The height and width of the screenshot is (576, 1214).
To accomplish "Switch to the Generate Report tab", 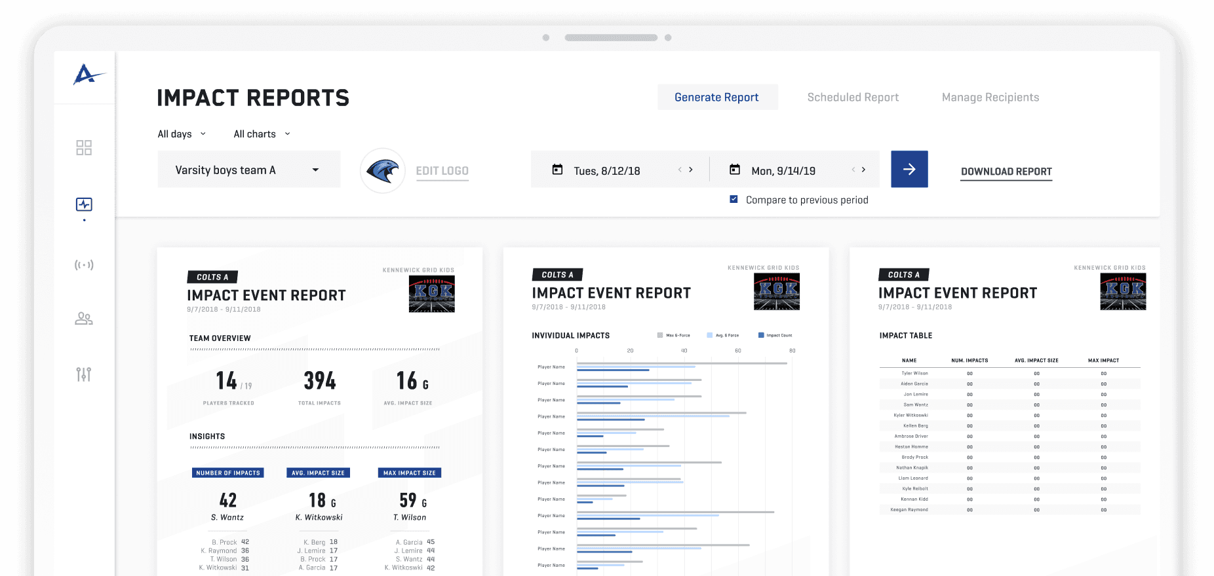I will [x=716, y=98].
